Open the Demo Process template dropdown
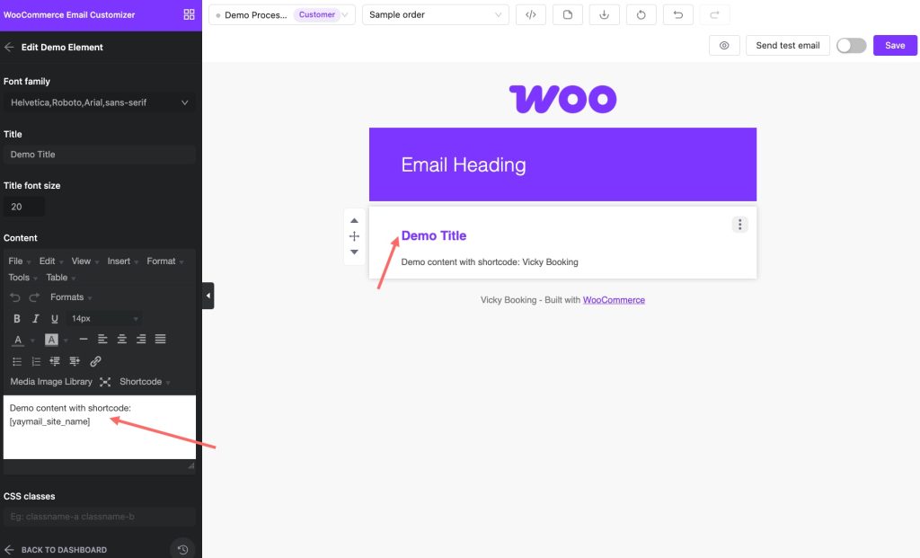920x558 pixels. coord(281,14)
